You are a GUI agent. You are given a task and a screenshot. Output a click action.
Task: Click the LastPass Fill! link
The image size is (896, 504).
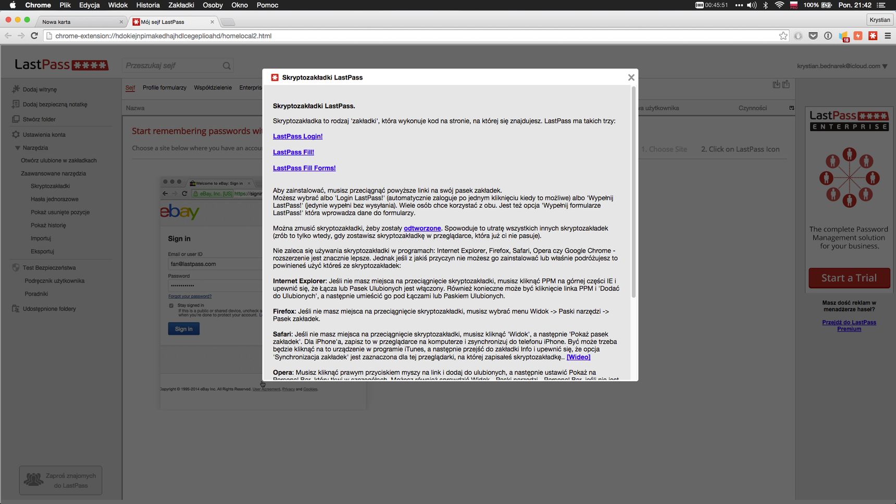pos(293,152)
